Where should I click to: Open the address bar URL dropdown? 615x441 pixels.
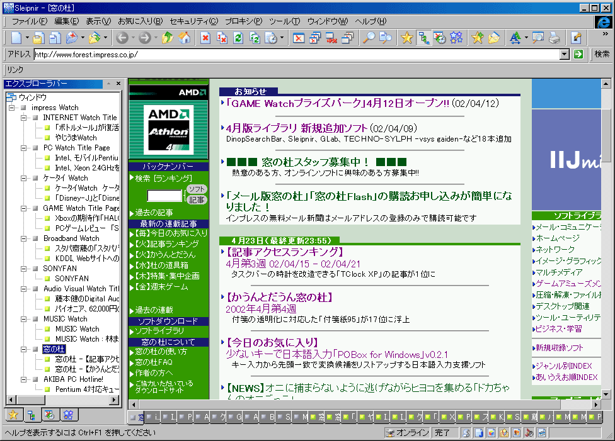pos(565,55)
